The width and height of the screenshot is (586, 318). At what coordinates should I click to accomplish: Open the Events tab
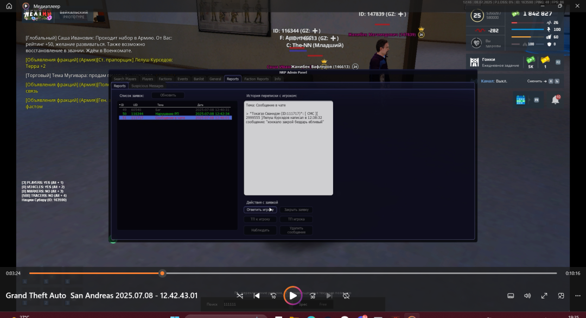tap(183, 79)
